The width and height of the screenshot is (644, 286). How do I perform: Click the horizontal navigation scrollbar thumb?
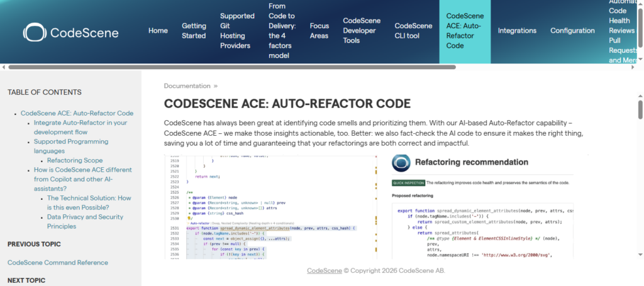tap(232, 67)
